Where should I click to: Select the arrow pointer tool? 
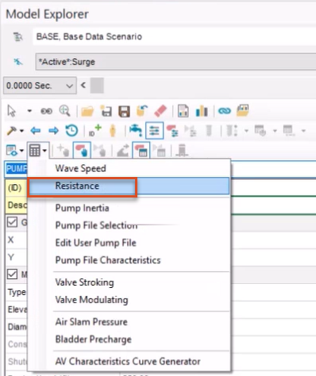click(x=11, y=111)
